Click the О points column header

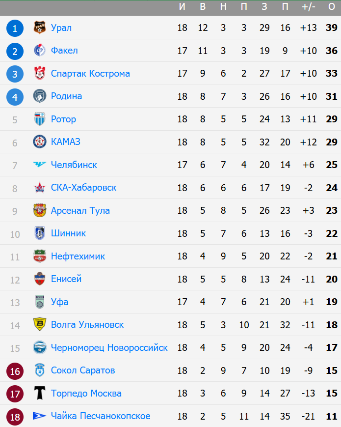pyautogui.click(x=331, y=7)
